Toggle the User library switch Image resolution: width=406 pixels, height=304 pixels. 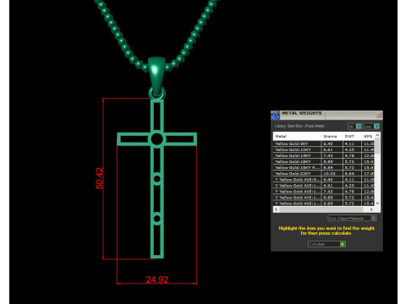click(371, 127)
